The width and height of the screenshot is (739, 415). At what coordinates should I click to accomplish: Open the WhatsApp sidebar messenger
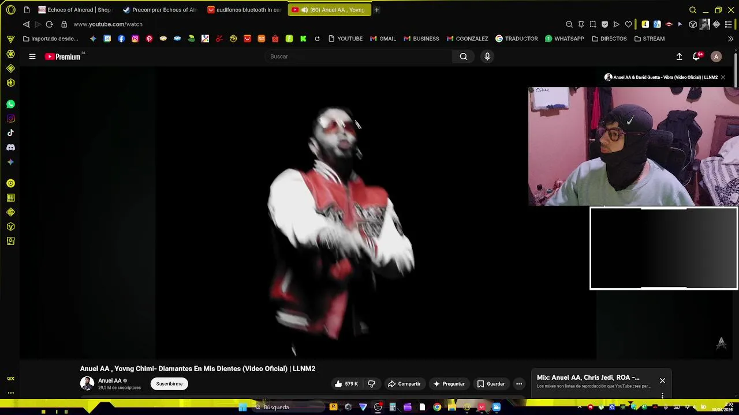pos(10,104)
